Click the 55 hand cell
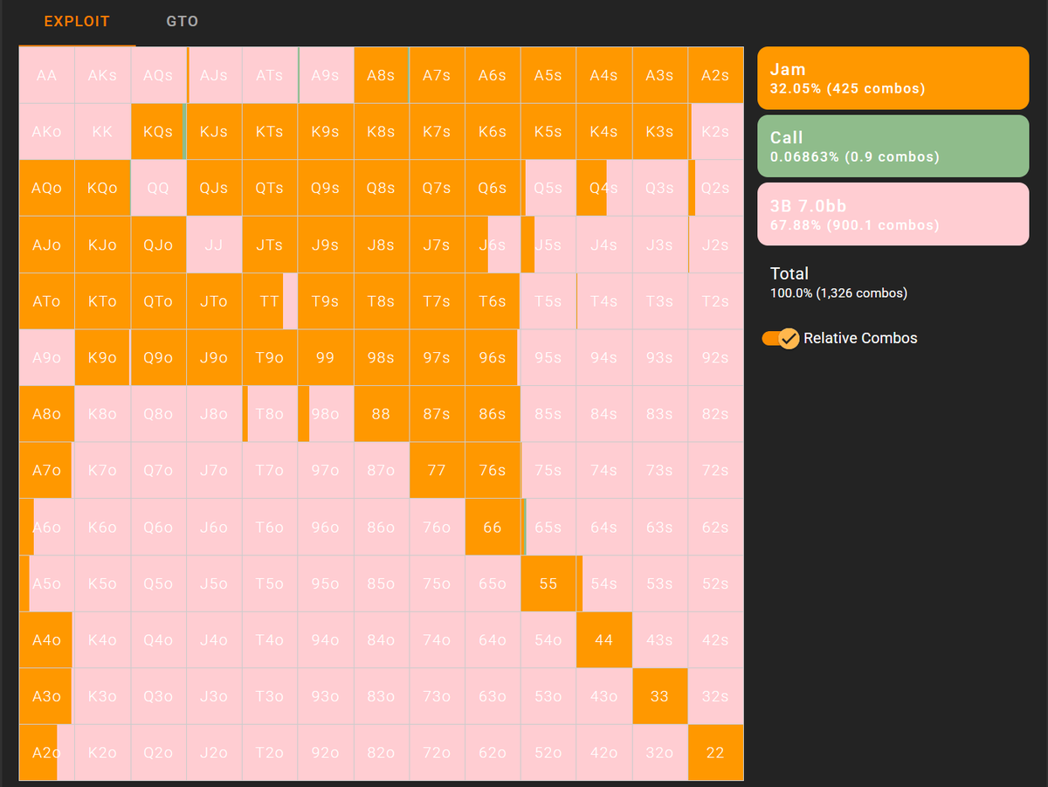 548,583
